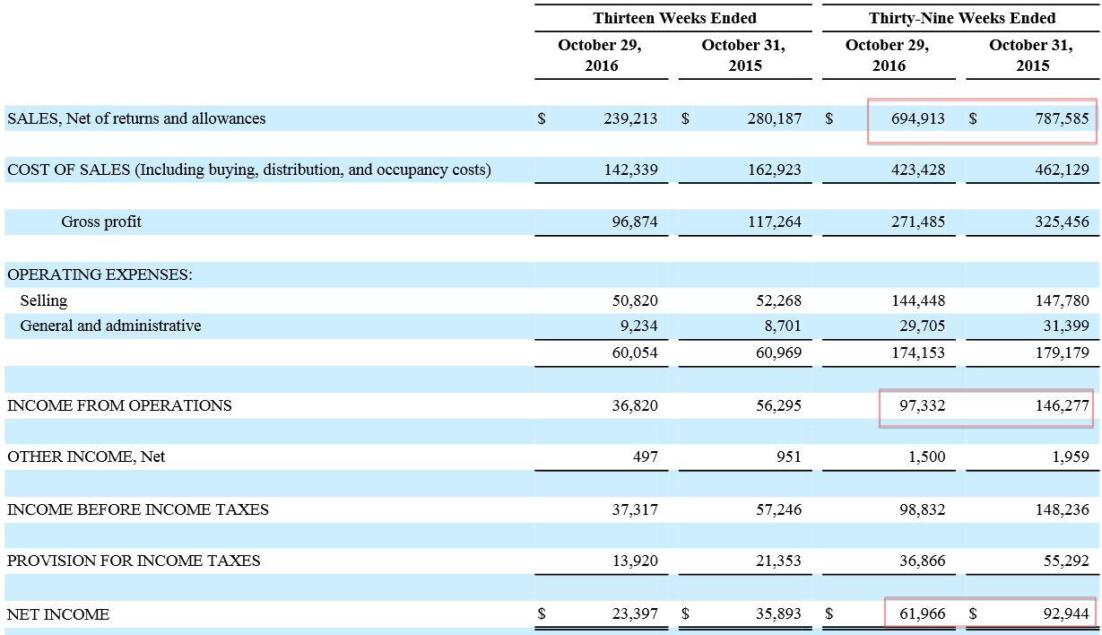Screen dimensions: 1102x635
Task: Click the cost of sales value 142,339
Action: 631,170
